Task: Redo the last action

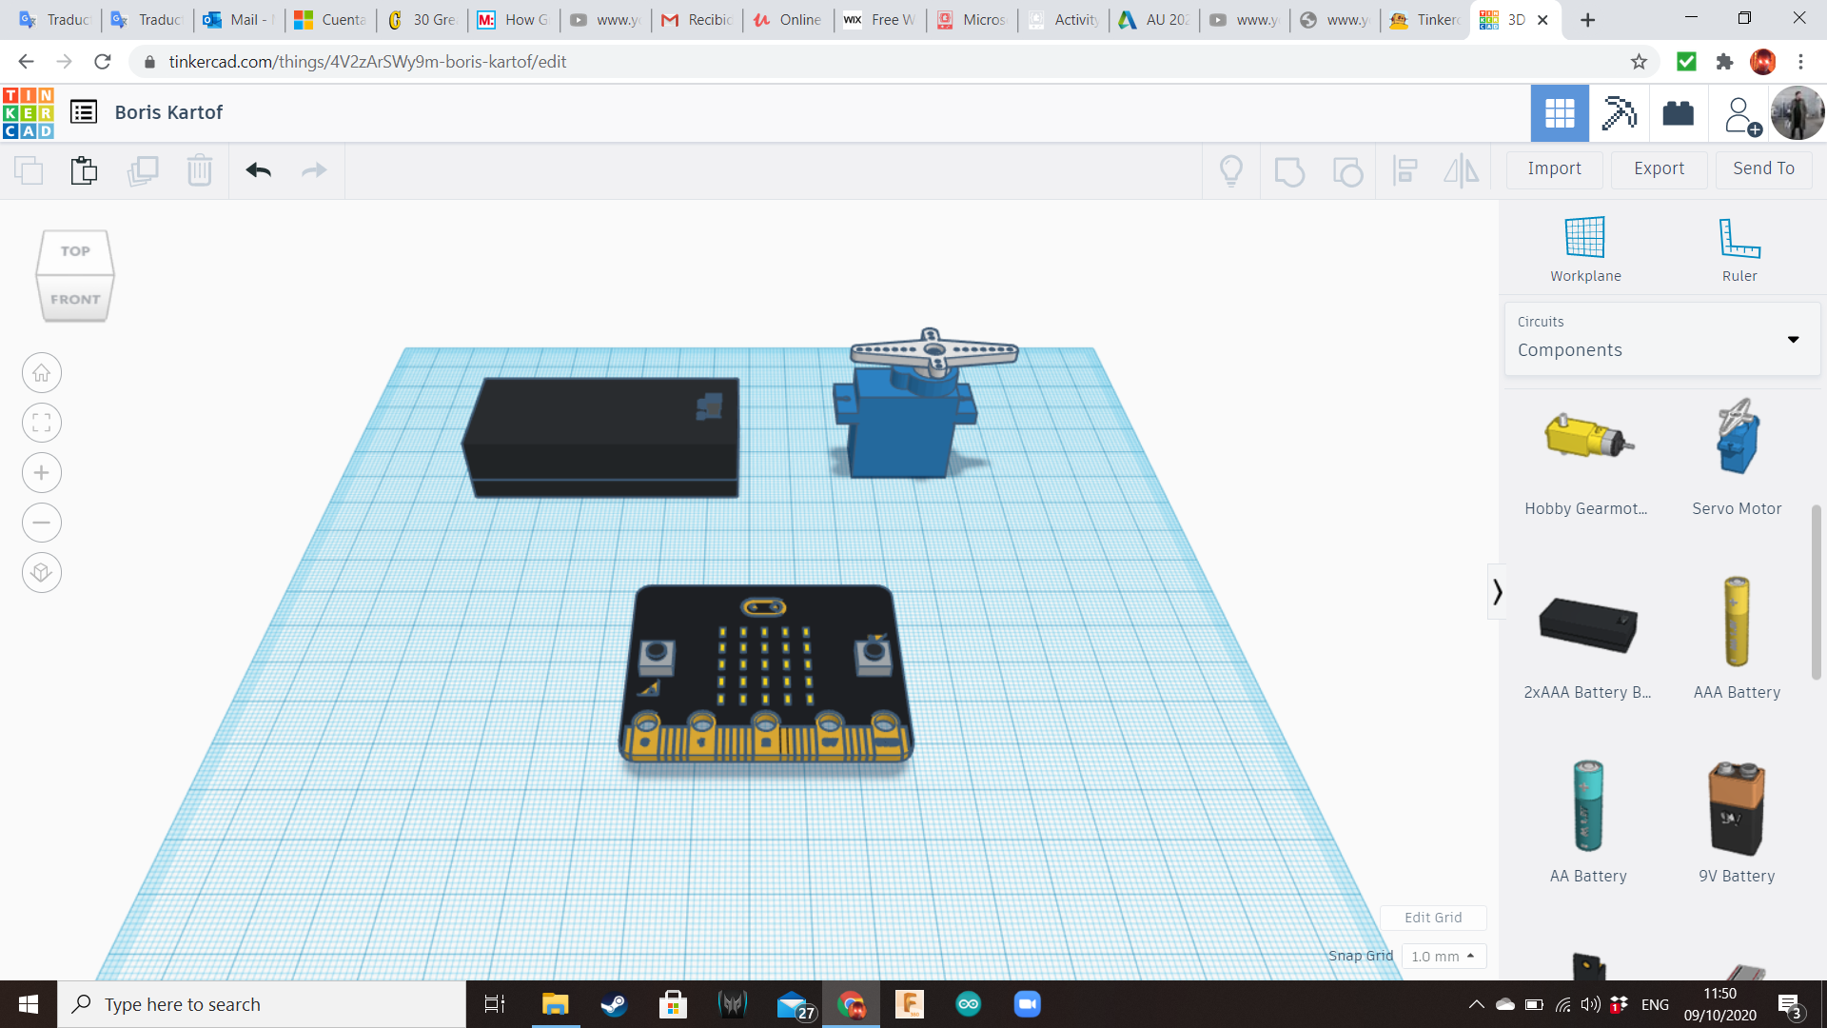Action: click(x=314, y=170)
